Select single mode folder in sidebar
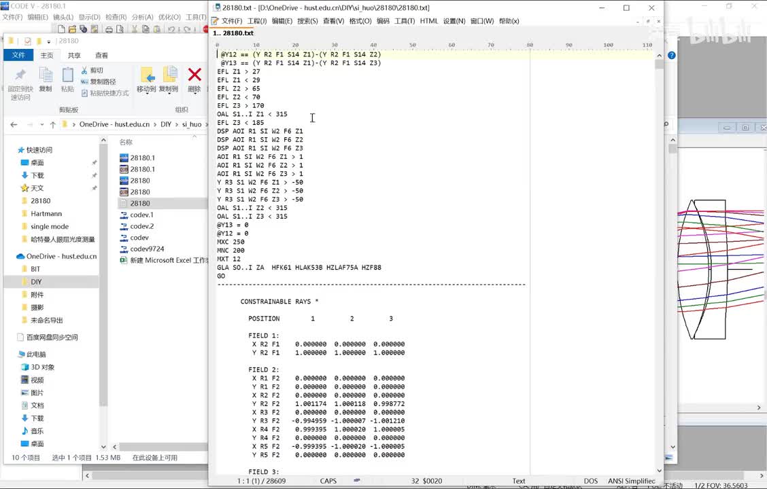Viewport: 767px width, 489px height. pyautogui.click(x=44, y=226)
